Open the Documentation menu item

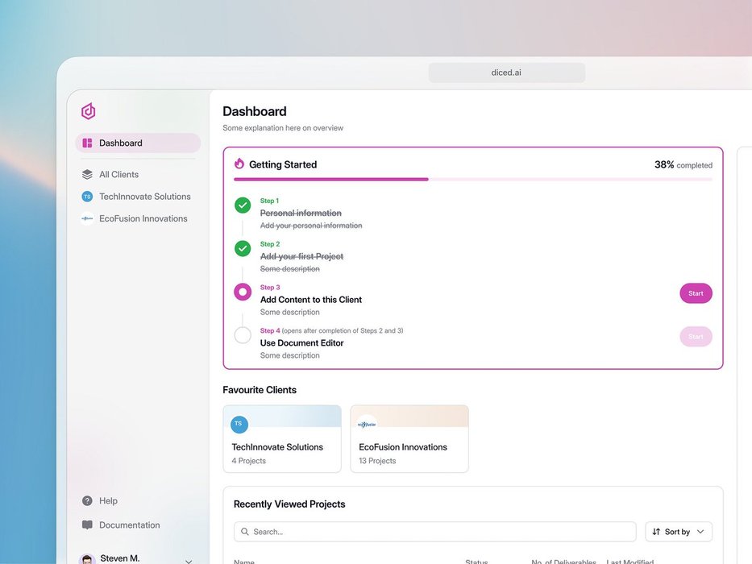pyautogui.click(x=129, y=525)
